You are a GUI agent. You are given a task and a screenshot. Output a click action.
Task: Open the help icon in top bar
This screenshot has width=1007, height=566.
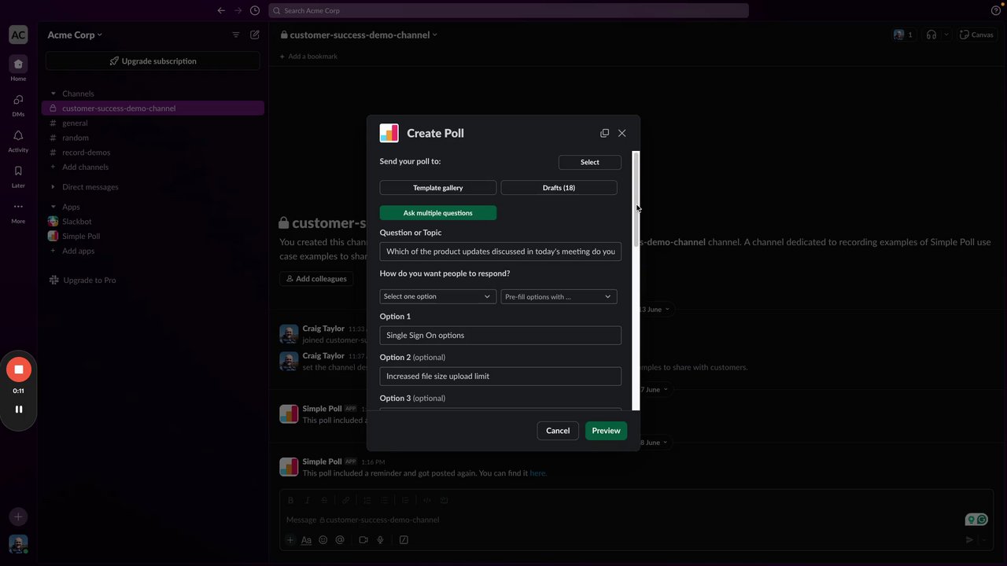[996, 10]
